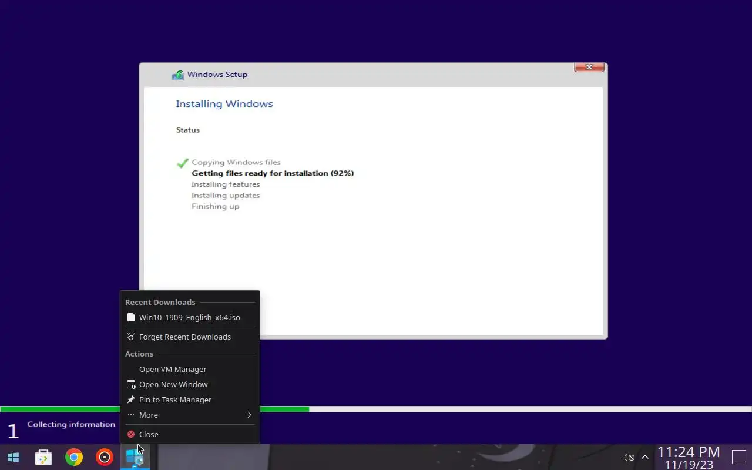
Task: Click the "Installing features" status line
Action: pos(226,184)
